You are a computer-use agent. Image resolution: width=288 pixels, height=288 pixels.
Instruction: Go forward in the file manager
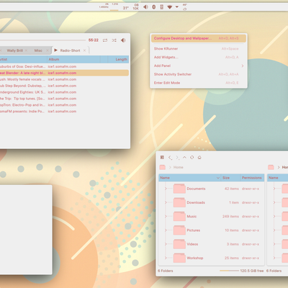tap(177, 158)
